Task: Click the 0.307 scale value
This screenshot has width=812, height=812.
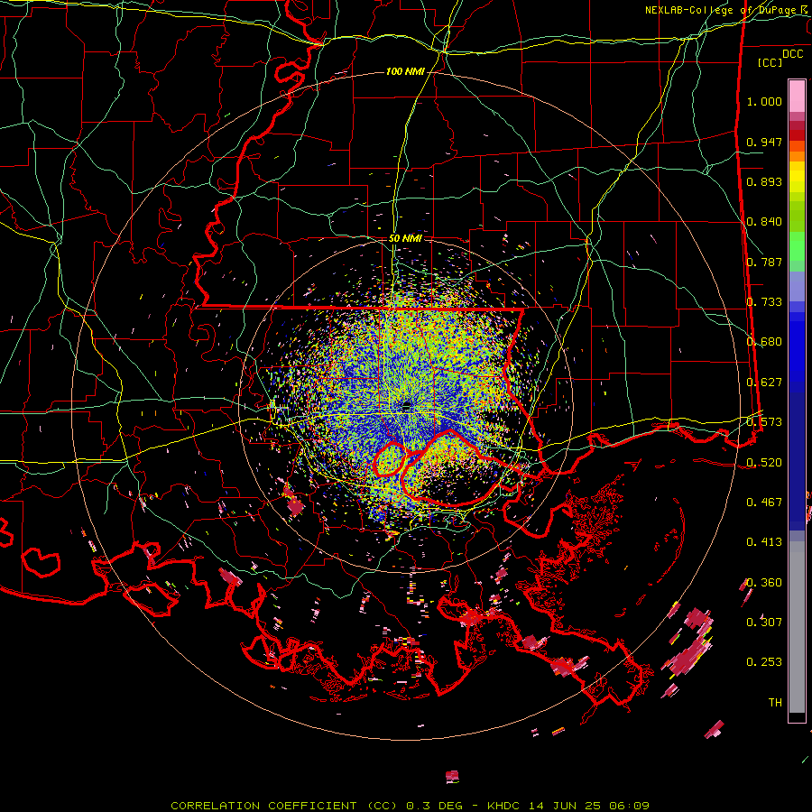Action: pos(764,622)
